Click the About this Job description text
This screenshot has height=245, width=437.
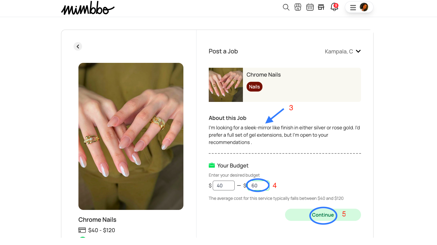[x=284, y=135]
